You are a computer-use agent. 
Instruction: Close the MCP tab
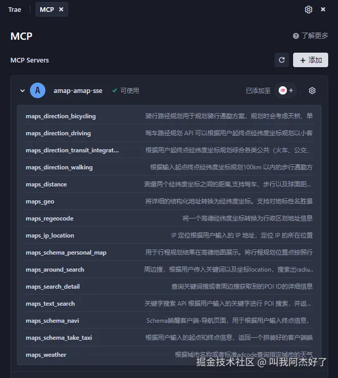click(61, 9)
